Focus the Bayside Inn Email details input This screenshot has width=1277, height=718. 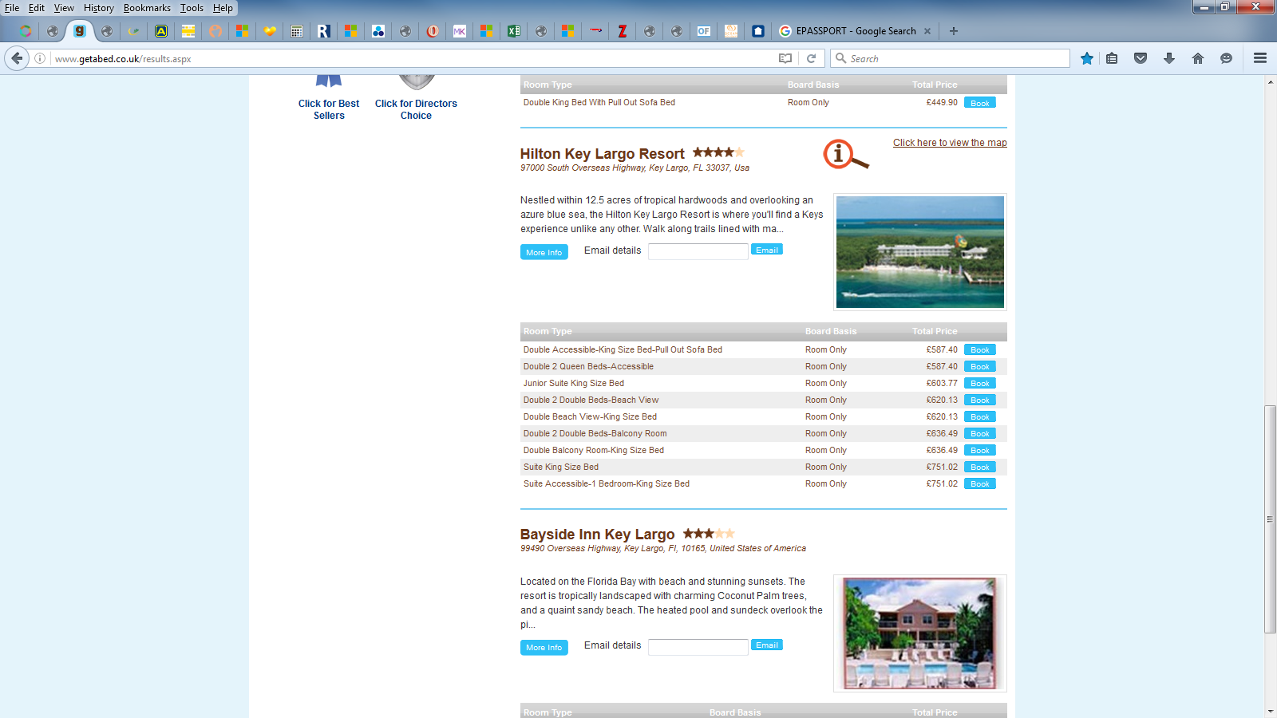(698, 647)
